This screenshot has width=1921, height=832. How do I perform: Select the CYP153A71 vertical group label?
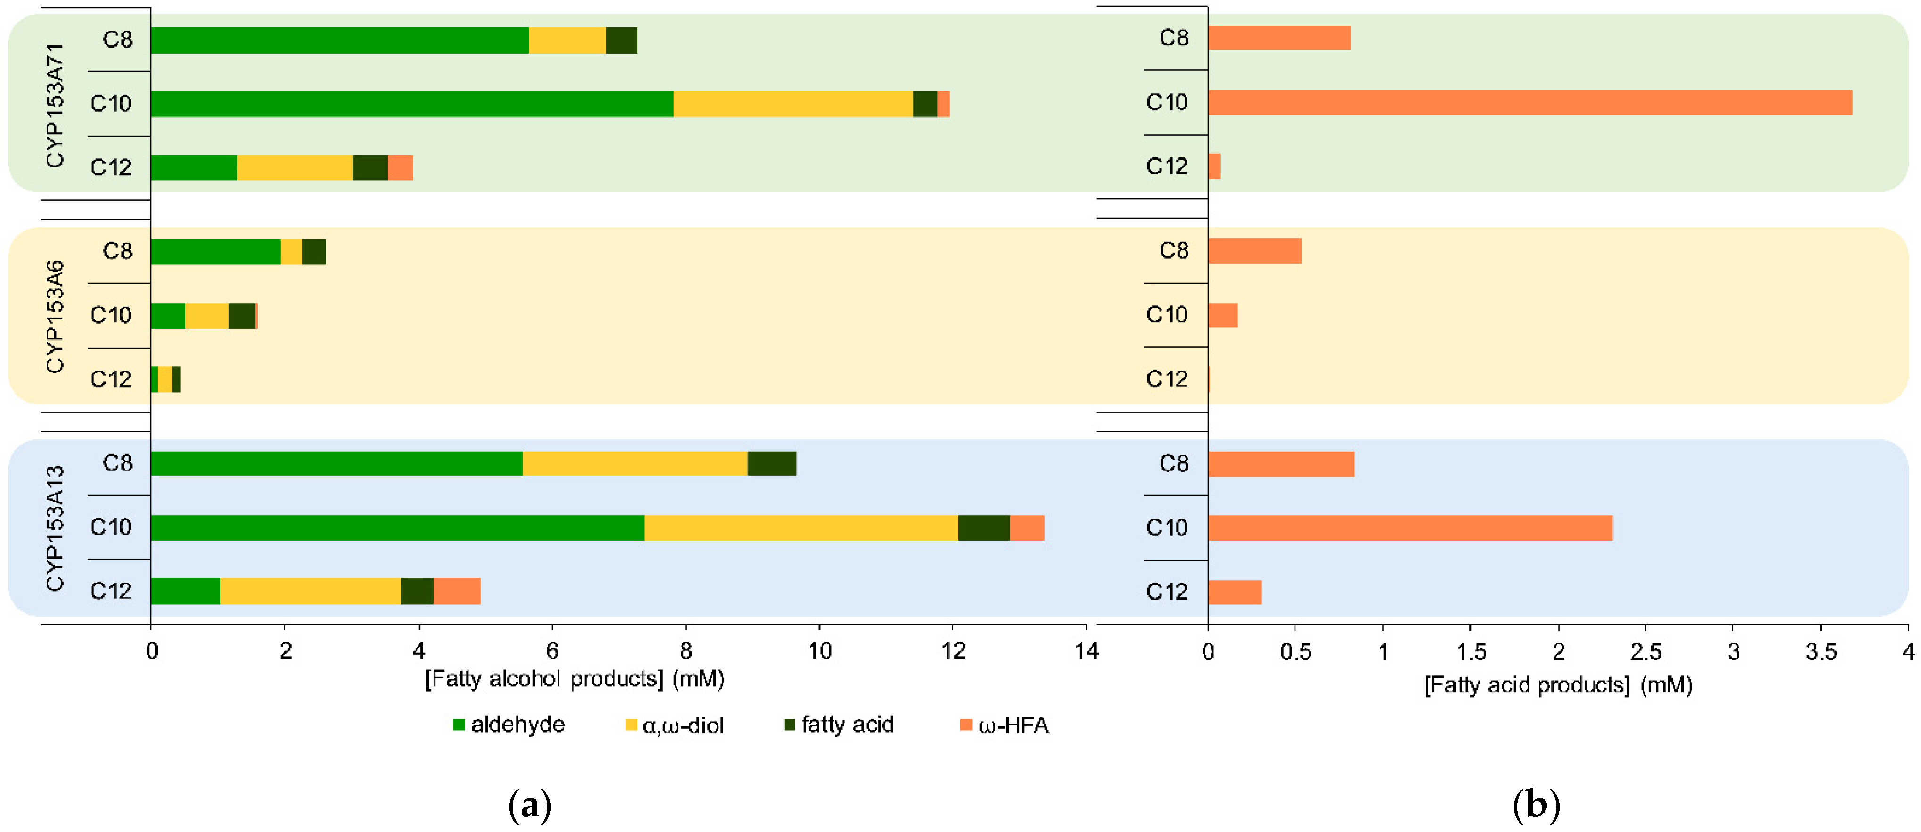pos(54,104)
